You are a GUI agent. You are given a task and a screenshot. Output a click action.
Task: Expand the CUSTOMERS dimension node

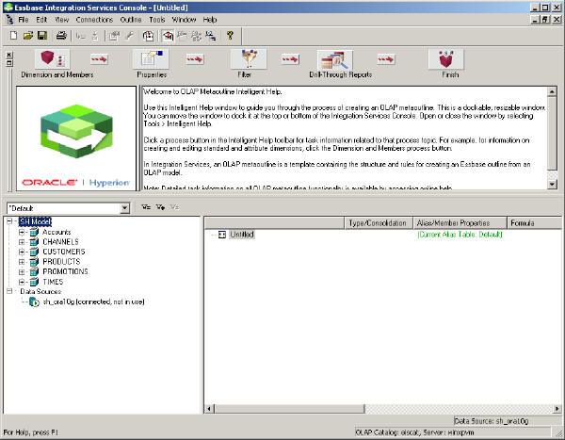(x=22, y=252)
